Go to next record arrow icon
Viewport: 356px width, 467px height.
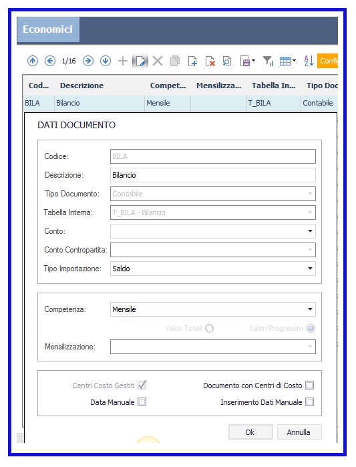[88, 61]
